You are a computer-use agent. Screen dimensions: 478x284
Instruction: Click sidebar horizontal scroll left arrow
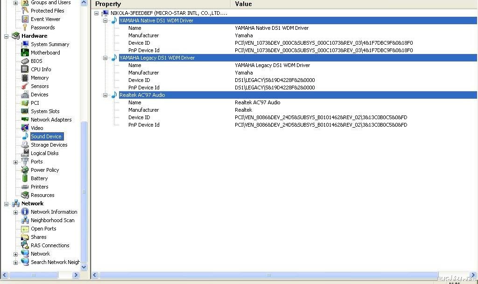coord(5,275)
